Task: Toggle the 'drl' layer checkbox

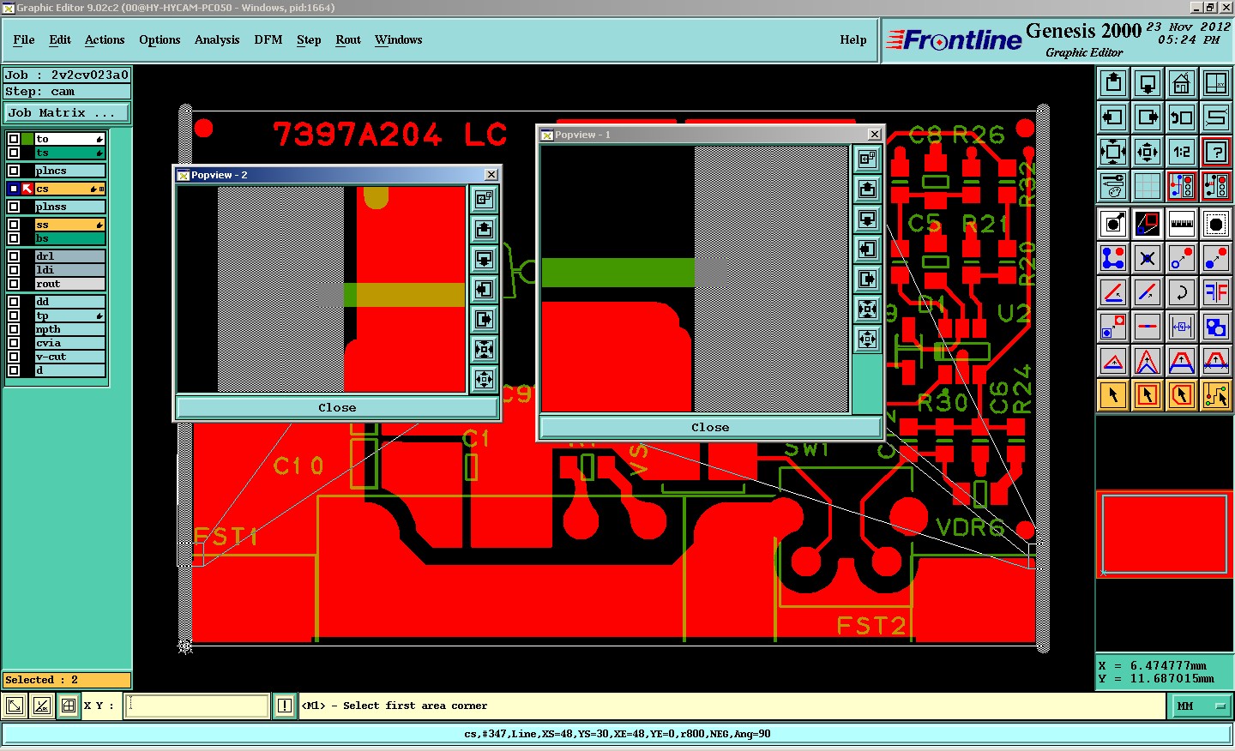Action: 14,256
